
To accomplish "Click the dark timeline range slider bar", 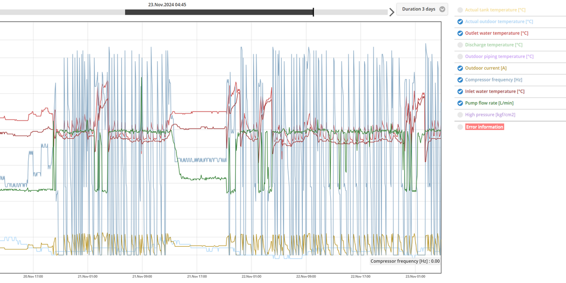I will point(219,12).
